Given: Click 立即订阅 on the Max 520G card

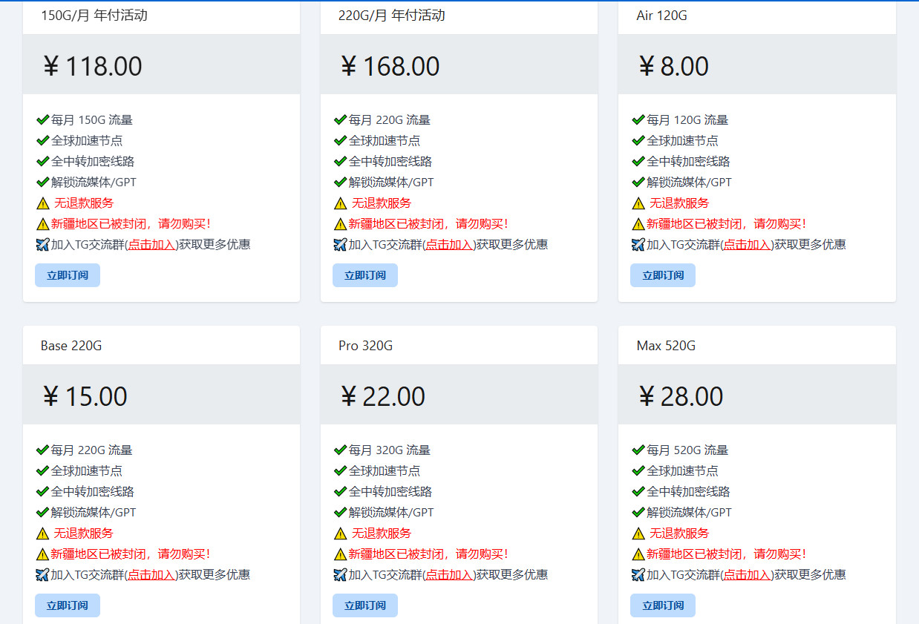Looking at the screenshot, I should 662,605.
